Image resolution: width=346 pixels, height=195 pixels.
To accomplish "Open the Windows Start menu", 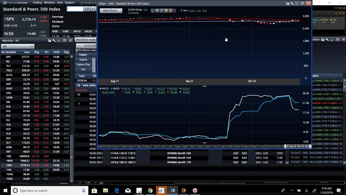I will (x=5, y=191).
